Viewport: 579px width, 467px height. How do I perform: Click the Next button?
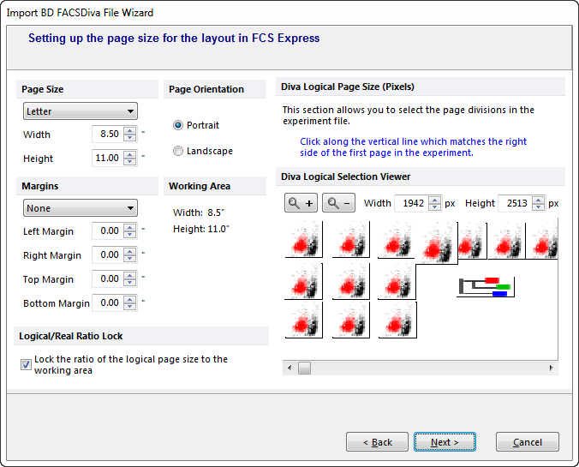pos(445,442)
